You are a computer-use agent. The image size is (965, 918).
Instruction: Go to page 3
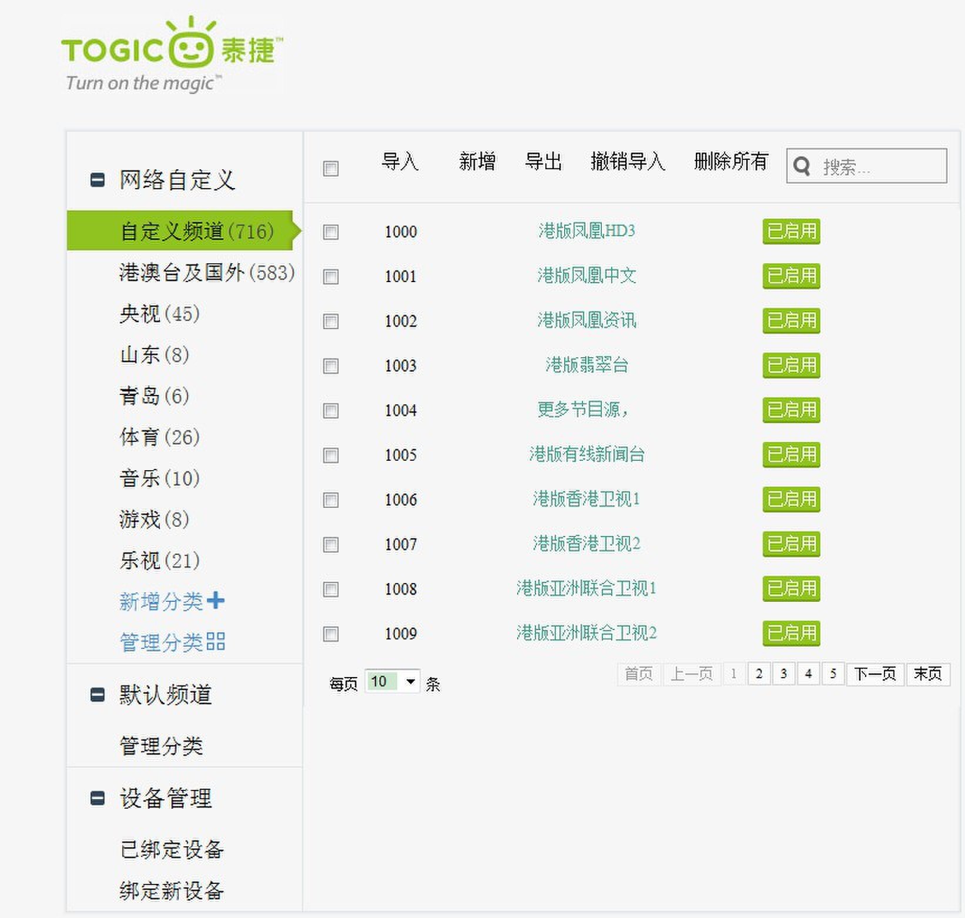(x=783, y=674)
